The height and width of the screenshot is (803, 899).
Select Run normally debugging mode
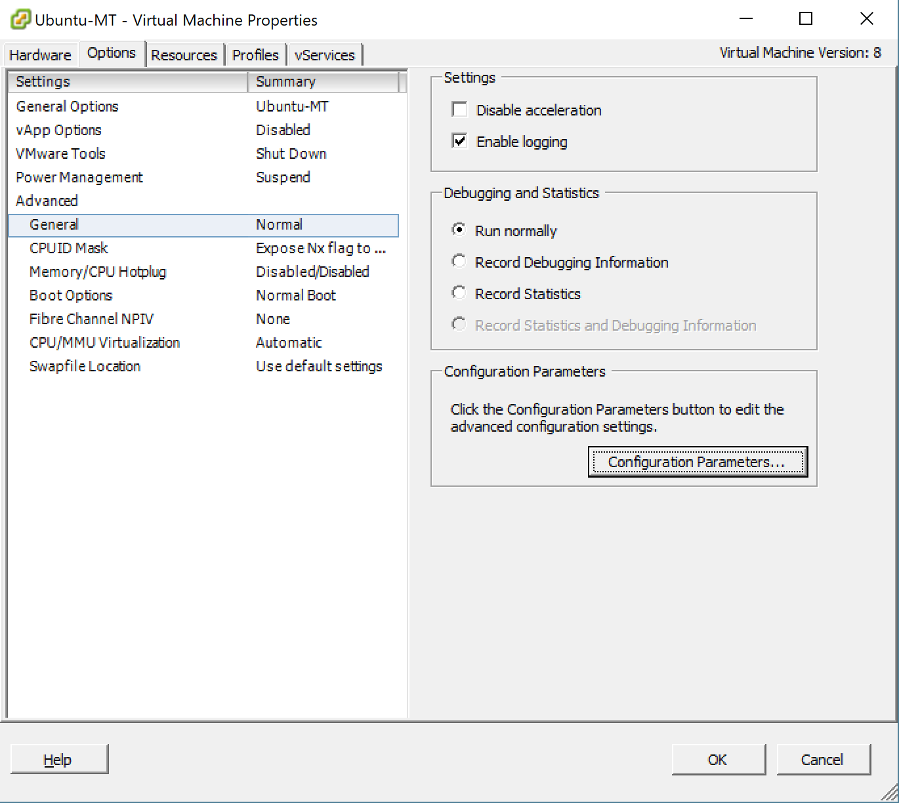pyautogui.click(x=459, y=230)
